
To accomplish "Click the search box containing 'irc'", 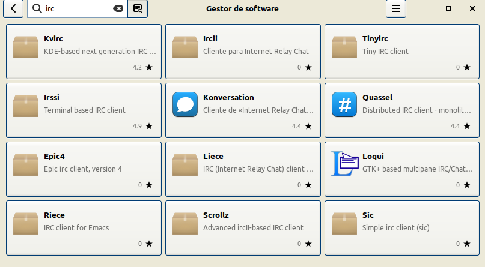I will (78, 8).
